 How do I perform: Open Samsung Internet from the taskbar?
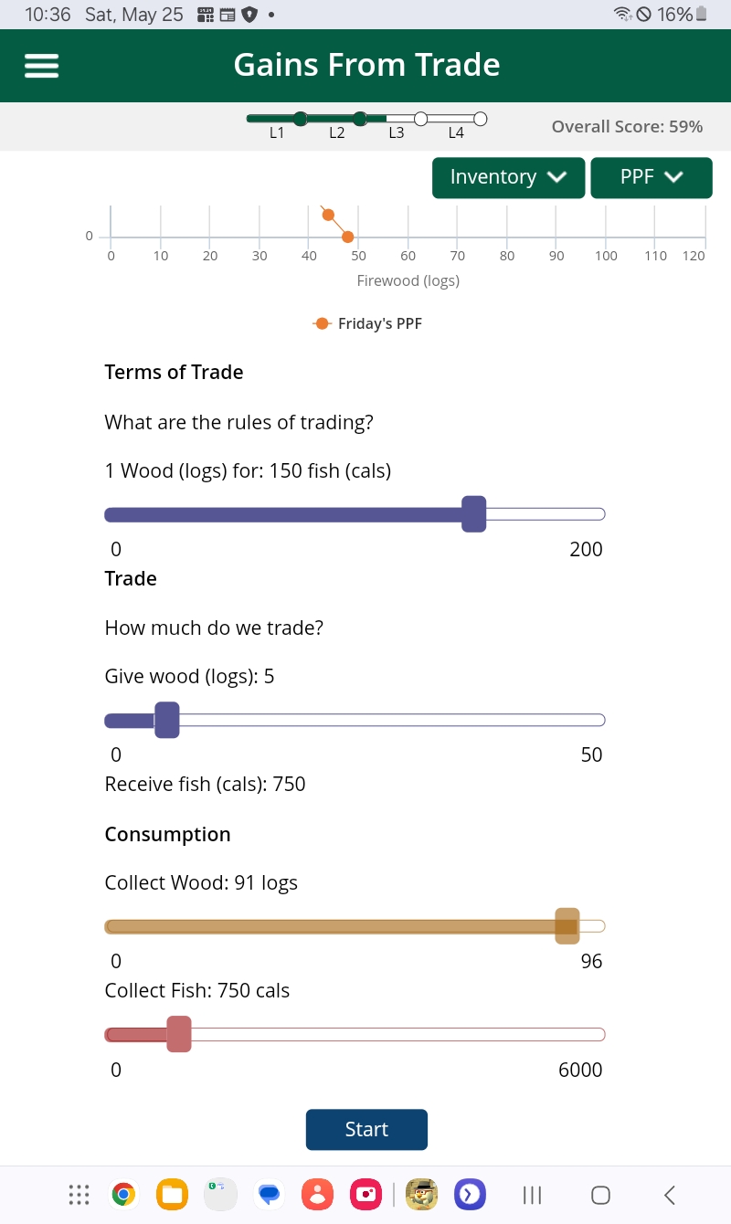click(470, 1194)
